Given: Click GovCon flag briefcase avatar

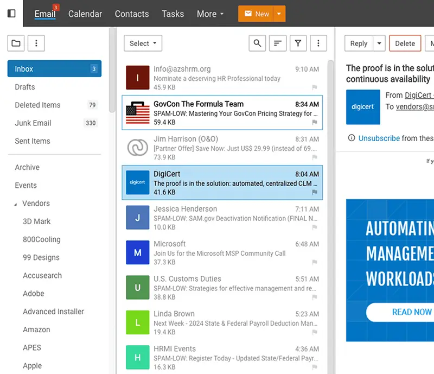Looking at the screenshot, I should [138, 112].
